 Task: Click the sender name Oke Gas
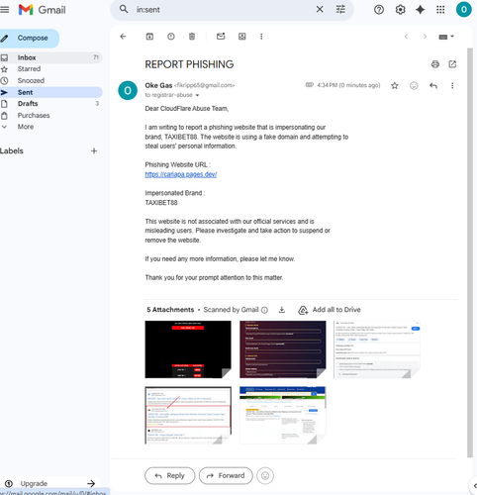click(158, 85)
